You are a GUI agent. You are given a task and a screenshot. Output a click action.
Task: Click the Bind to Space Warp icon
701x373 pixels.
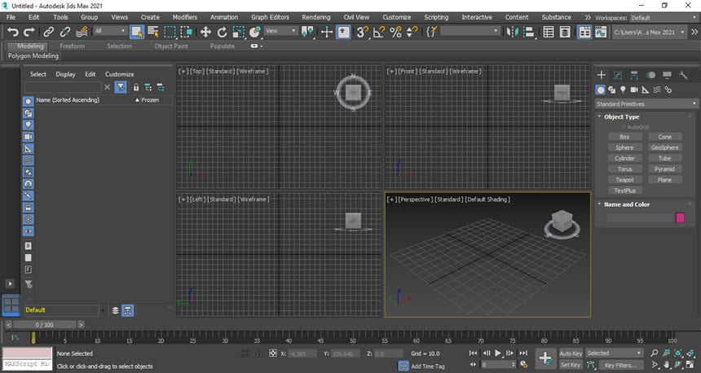(x=82, y=32)
